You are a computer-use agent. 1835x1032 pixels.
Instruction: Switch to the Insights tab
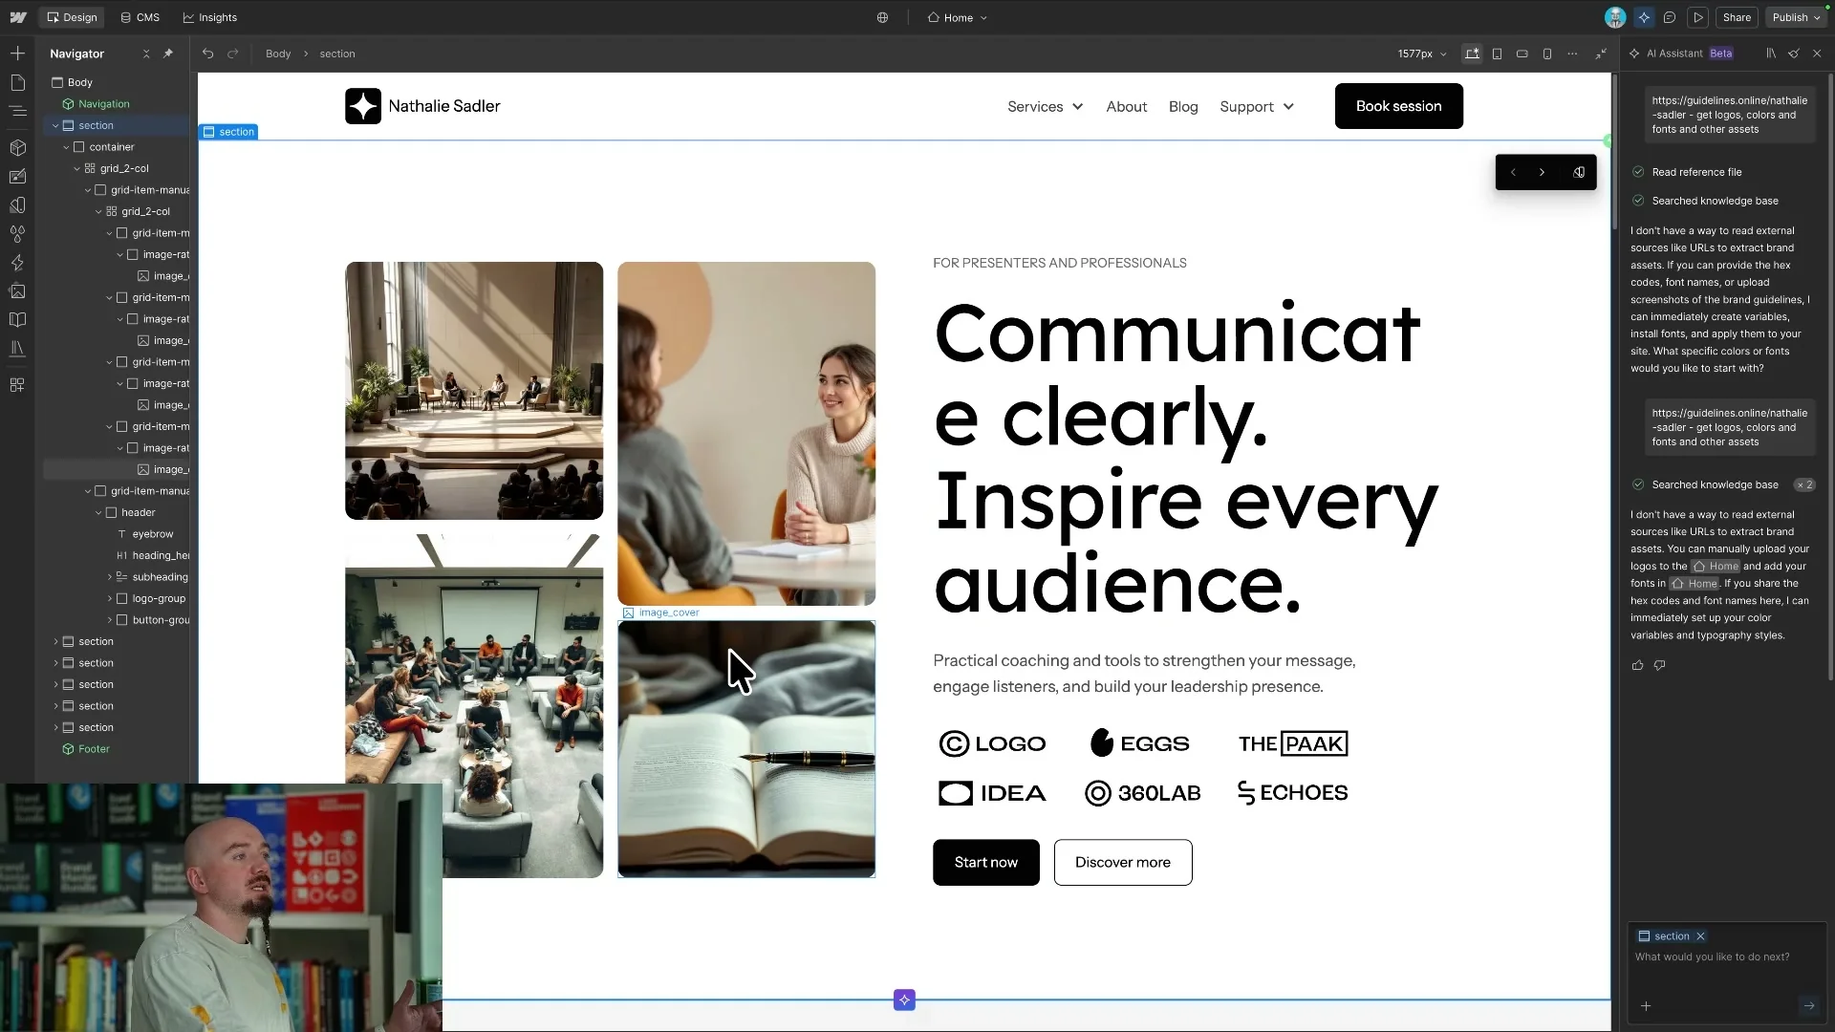pyautogui.click(x=209, y=17)
